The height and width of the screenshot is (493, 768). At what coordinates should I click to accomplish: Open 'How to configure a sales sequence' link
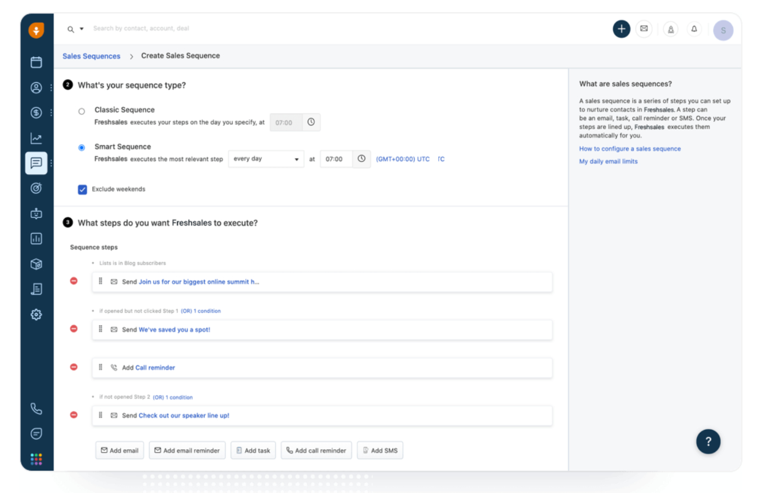coord(630,149)
